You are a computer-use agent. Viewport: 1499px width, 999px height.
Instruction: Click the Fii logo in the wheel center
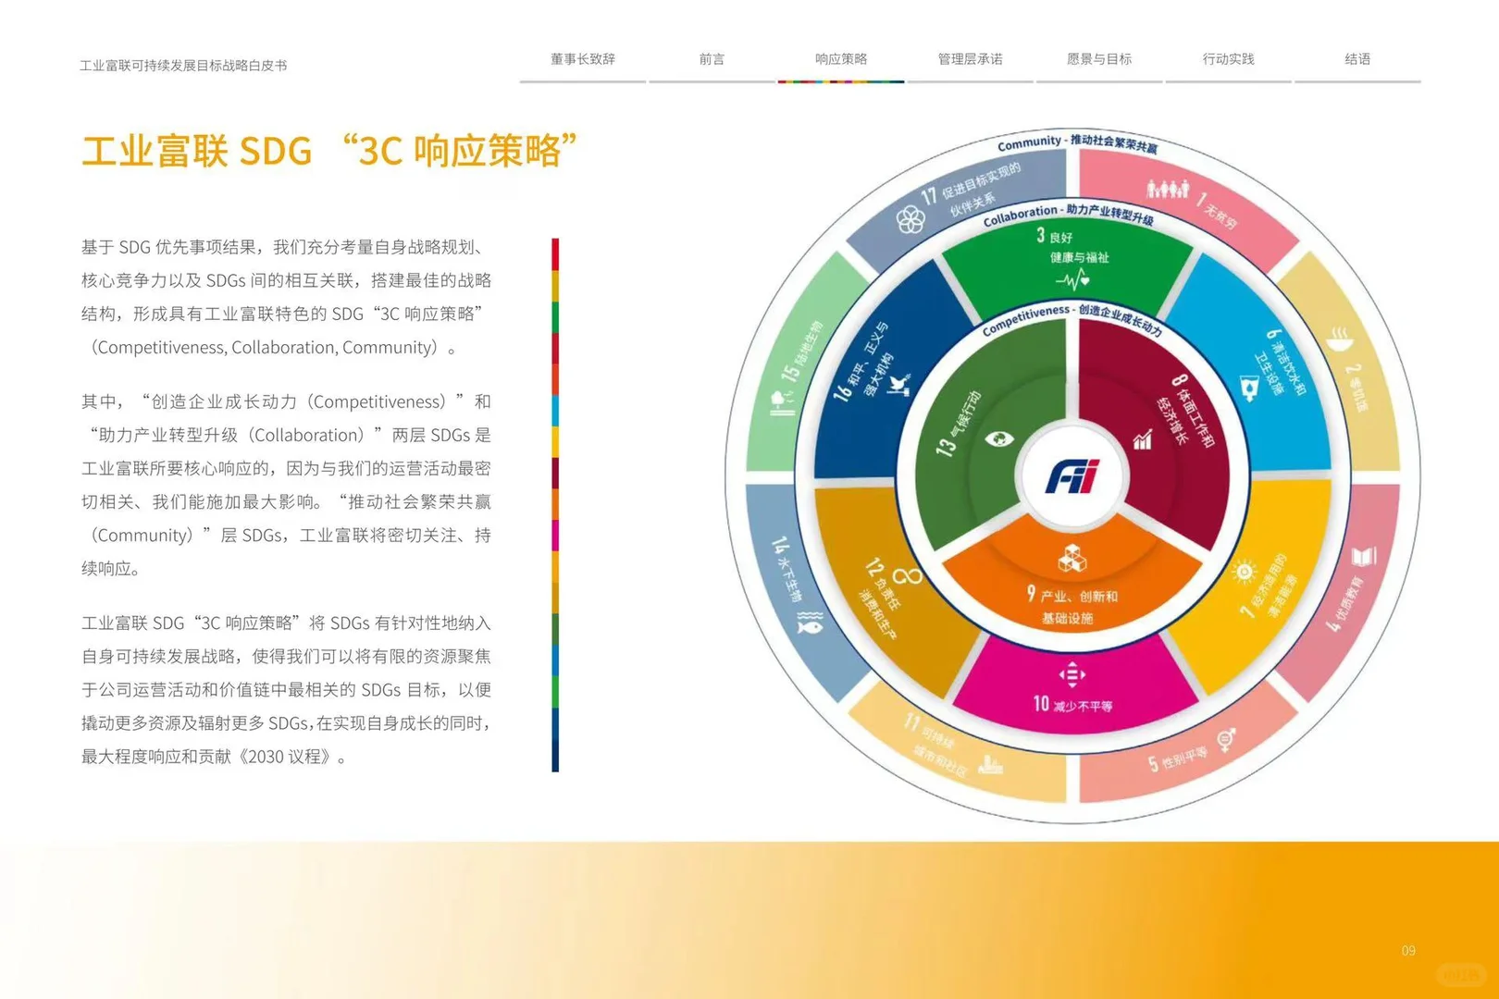coord(1072,476)
